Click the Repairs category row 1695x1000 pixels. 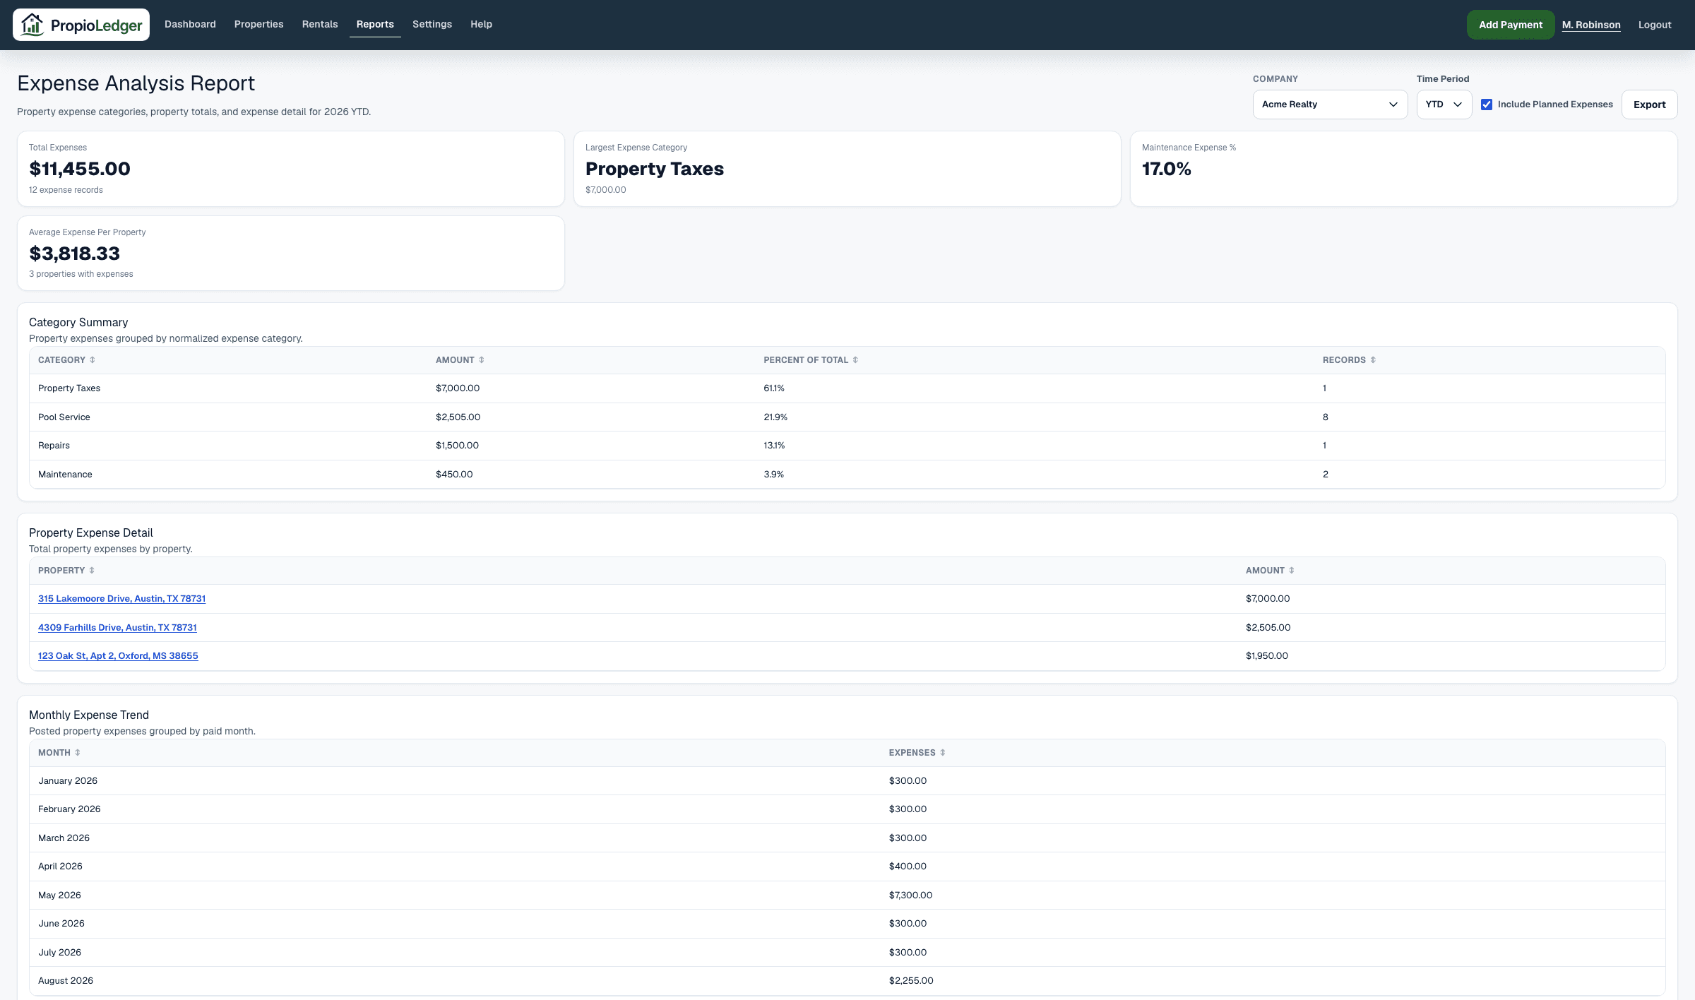coord(847,446)
